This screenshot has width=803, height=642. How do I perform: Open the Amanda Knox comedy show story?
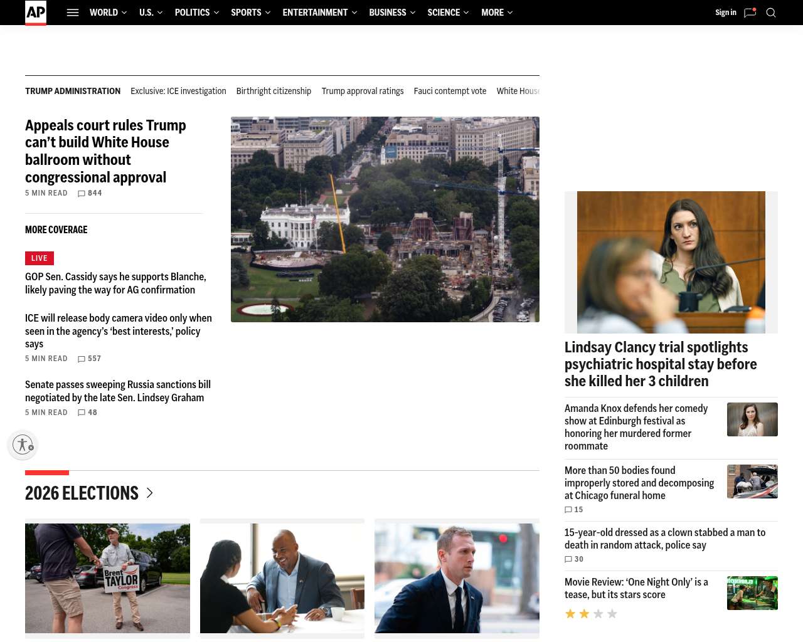pyautogui.click(x=636, y=427)
